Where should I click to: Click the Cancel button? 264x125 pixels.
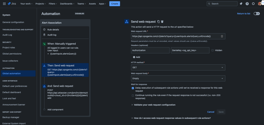point(211,112)
